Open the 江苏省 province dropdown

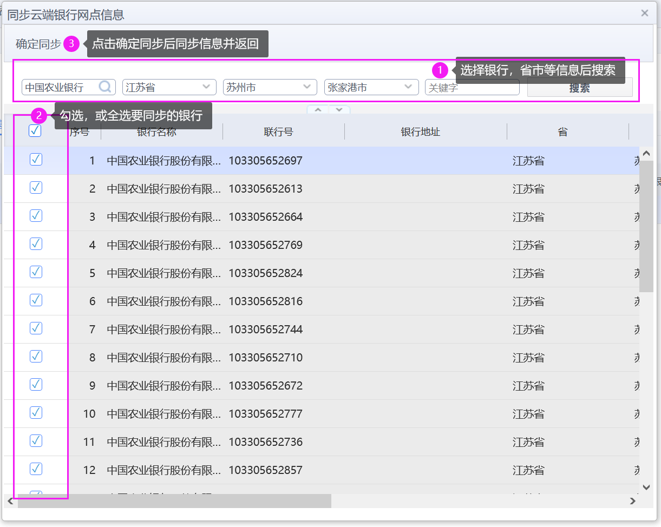click(x=169, y=87)
